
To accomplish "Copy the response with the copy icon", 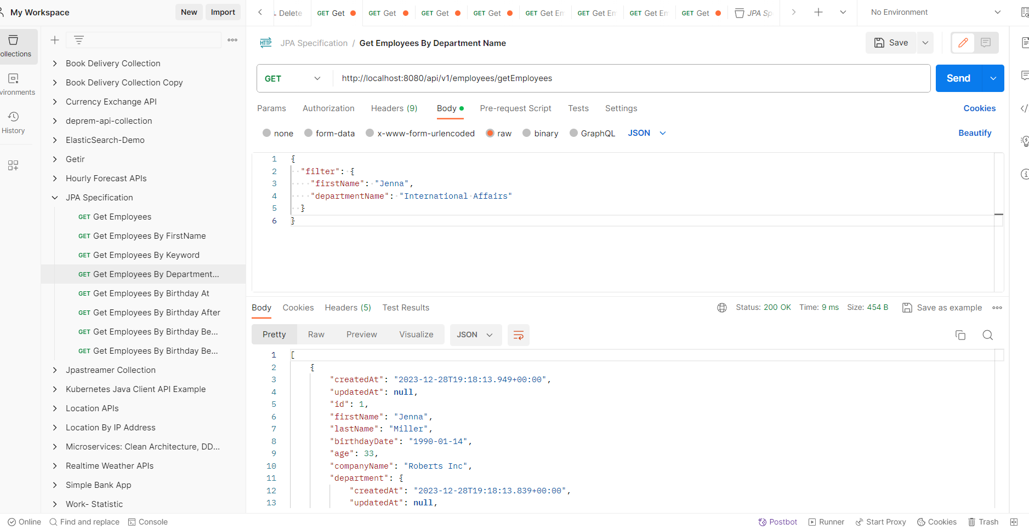I will point(960,335).
